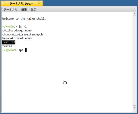Click the block text cursor after lpe
Screen dimensions: 138x114
click(x=26, y=50)
